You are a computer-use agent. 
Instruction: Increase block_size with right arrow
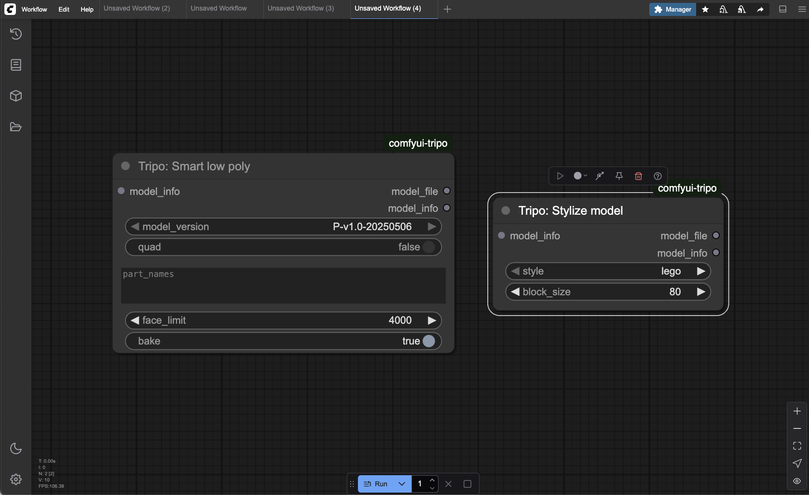point(701,292)
